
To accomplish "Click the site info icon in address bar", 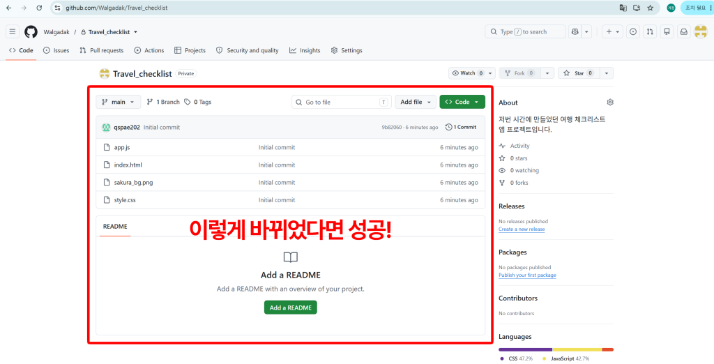I will 57,8.
